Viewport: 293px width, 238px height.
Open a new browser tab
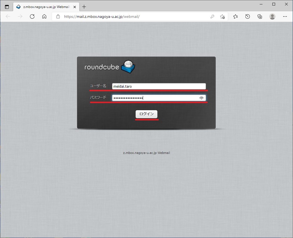click(84, 7)
